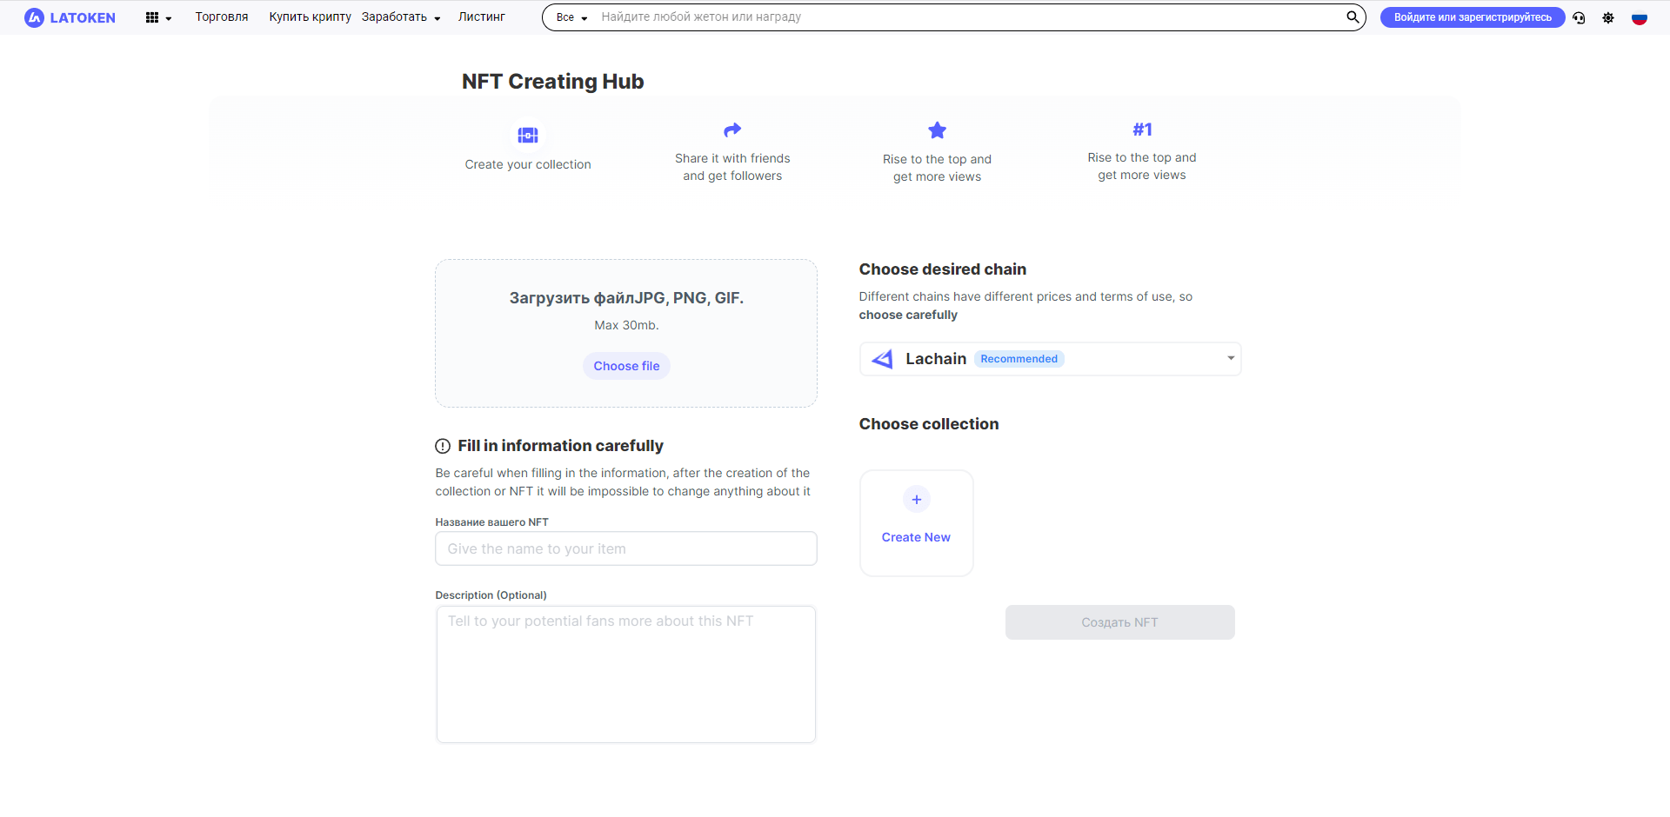The width and height of the screenshot is (1670, 817).
Task: Focus the NFT name input field
Action: pyautogui.click(x=625, y=548)
